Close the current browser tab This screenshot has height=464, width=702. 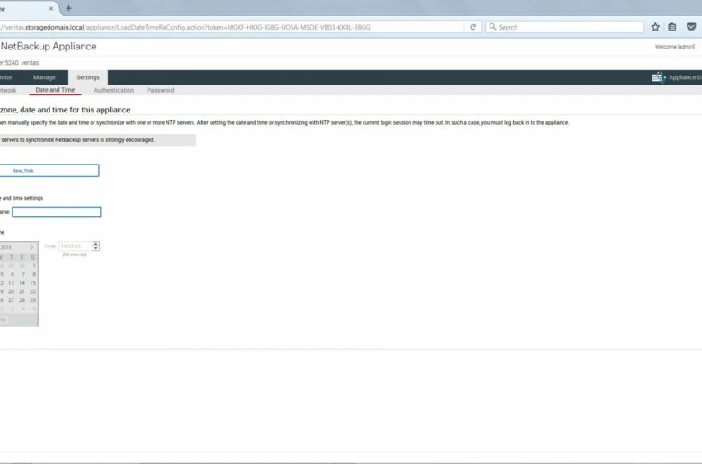tap(51, 8)
